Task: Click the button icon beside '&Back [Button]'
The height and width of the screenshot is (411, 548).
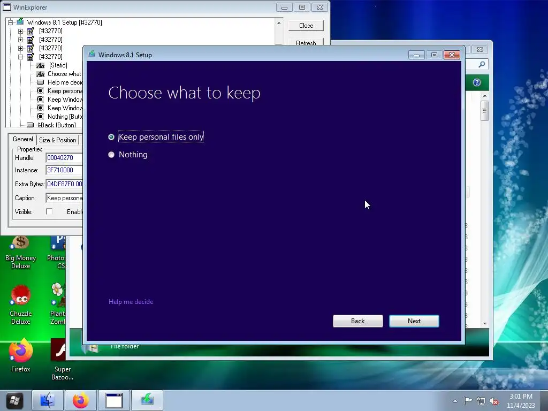Action: (31, 125)
